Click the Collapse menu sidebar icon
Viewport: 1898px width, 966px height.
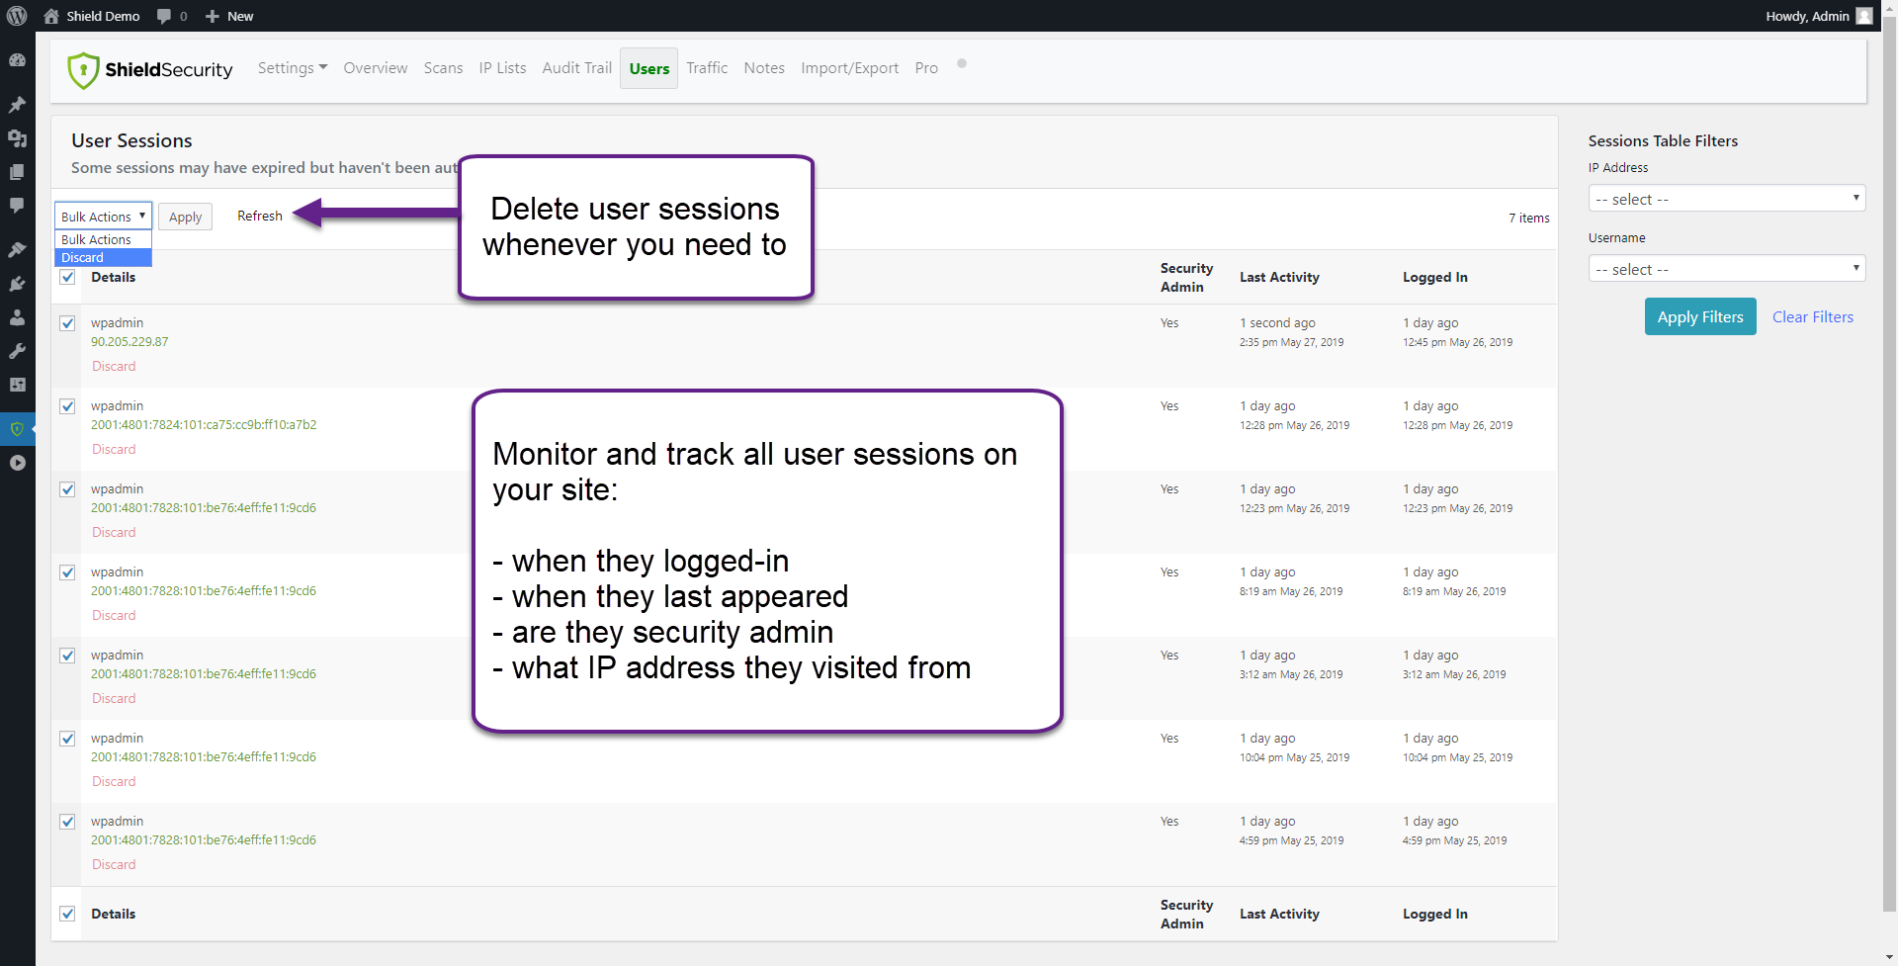(17, 463)
